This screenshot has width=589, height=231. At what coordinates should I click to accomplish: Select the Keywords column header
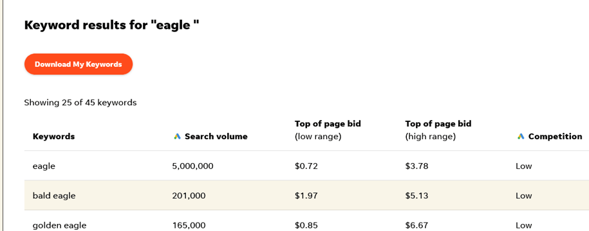tap(53, 136)
